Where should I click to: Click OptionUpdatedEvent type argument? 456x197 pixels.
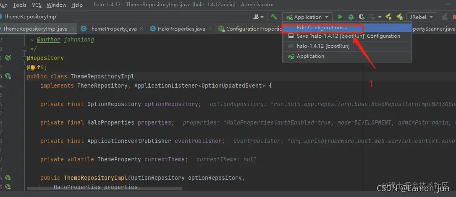tap(232, 86)
